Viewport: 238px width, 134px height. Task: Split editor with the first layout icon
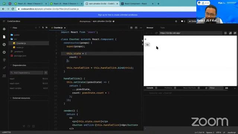click(x=131, y=28)
